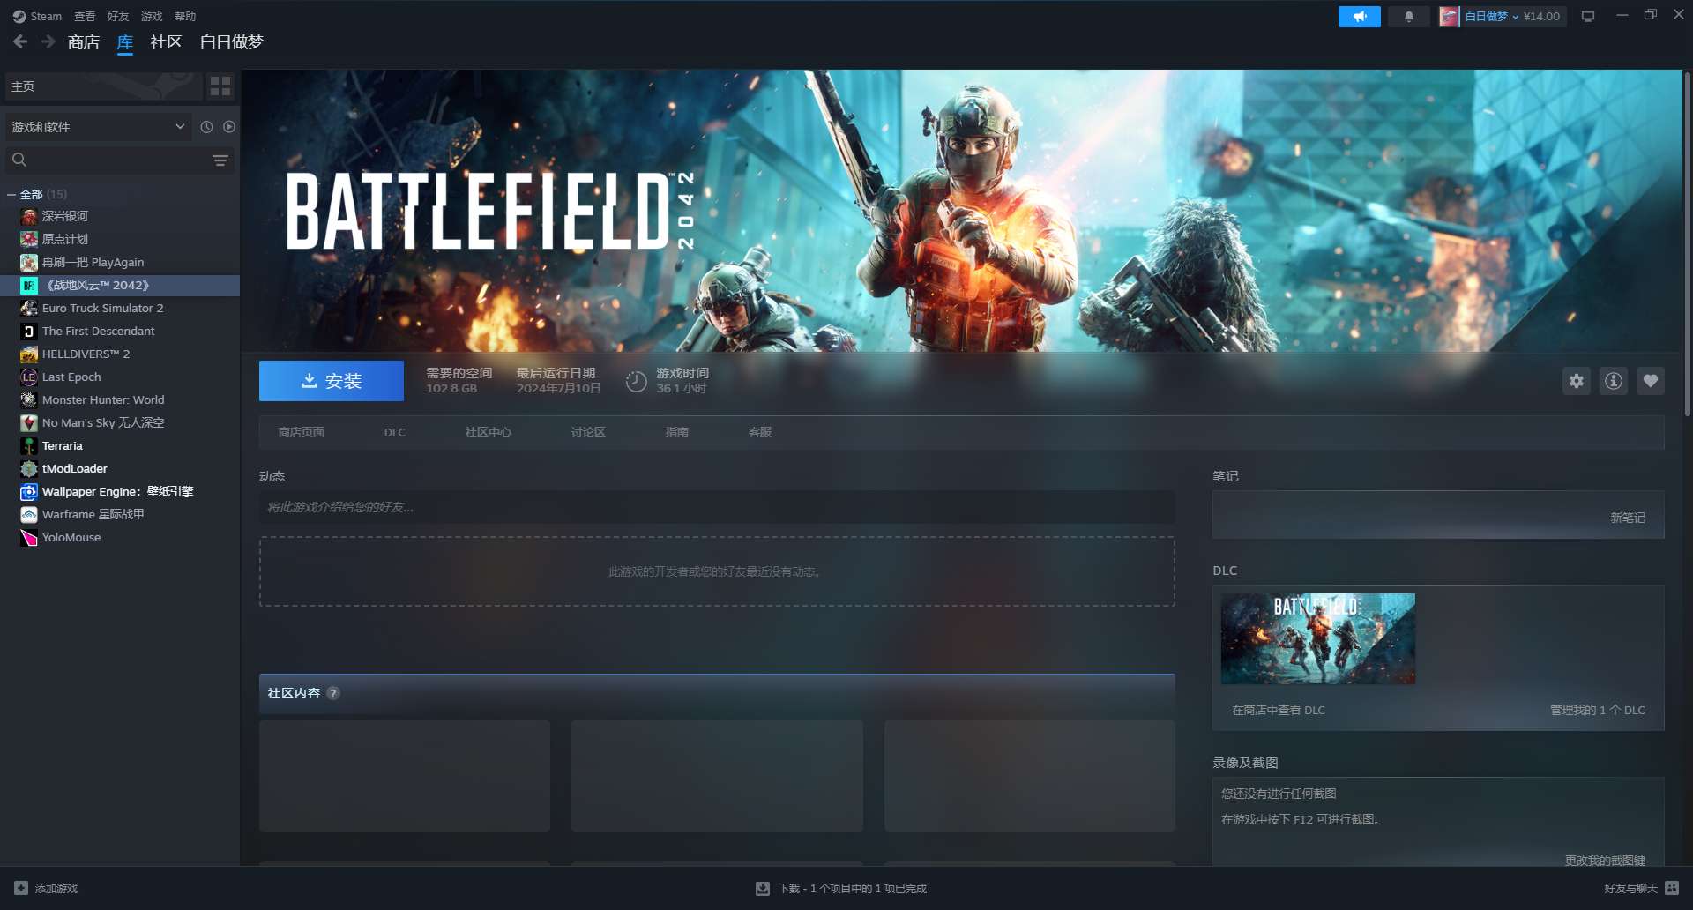Add Battlefield 2042 to favorites heart
The height and width of the screenshot is (910, 1693).
point(1650,381)
